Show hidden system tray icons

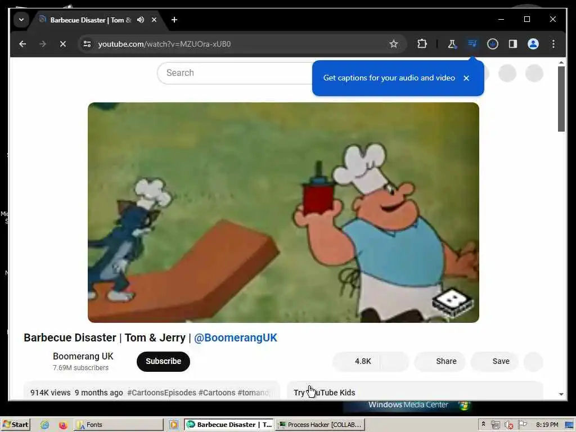click(x=483, y=424)
